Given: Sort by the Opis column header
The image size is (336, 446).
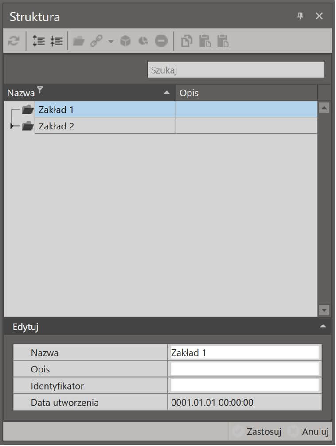Looking at the screenshot, I should click(246, 93).
